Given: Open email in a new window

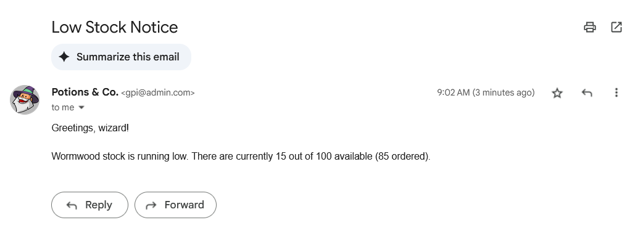Looking at the screenshot, I should pos(616,27).
